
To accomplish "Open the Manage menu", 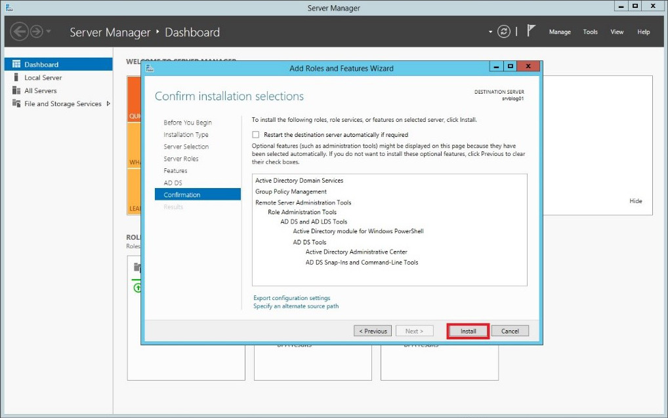I will click(560, 32).
